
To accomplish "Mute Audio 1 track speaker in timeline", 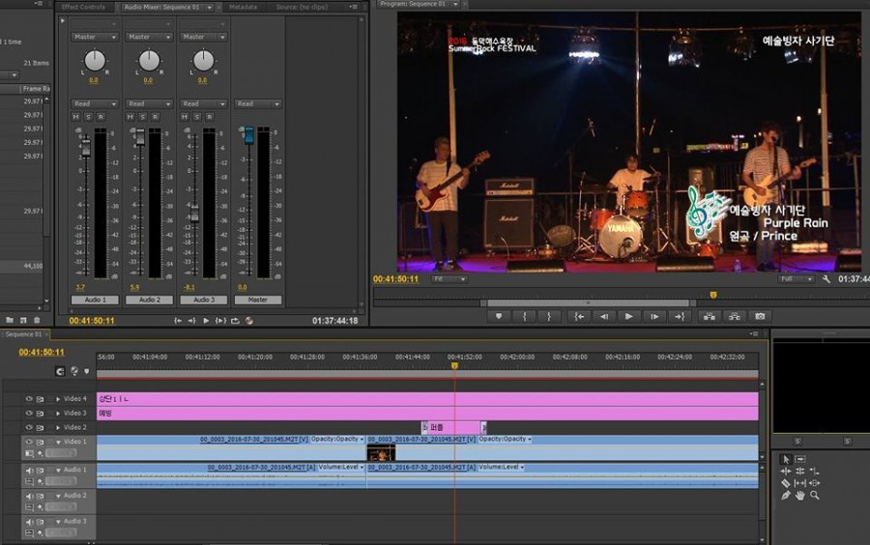I will click(29, 471).
